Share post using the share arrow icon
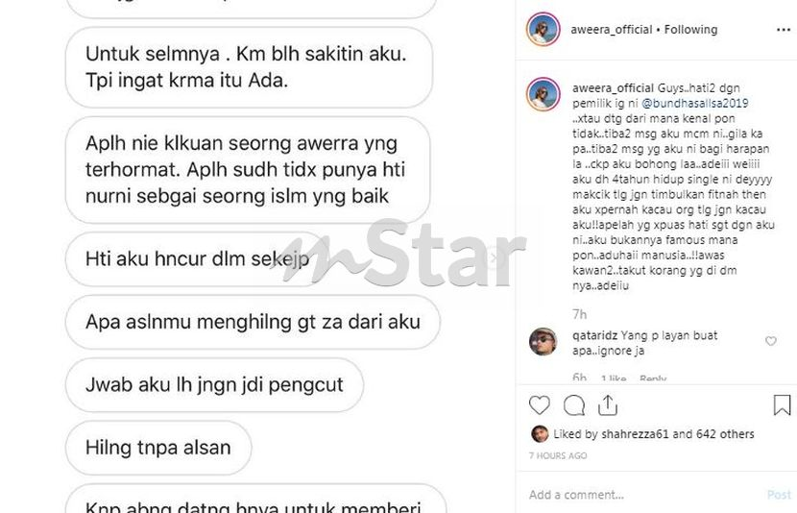This screenshot has height=513, width=797. click(x=608, y=405)
